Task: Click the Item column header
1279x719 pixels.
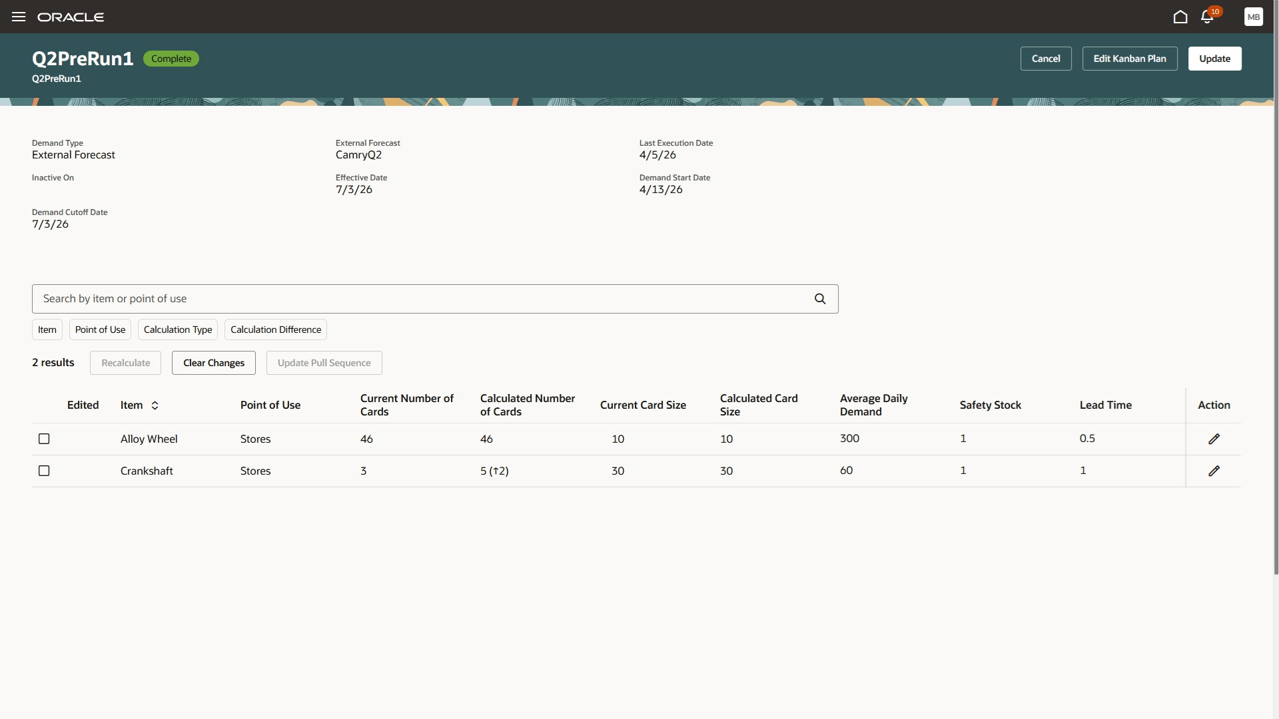Action: click(132, 405)
